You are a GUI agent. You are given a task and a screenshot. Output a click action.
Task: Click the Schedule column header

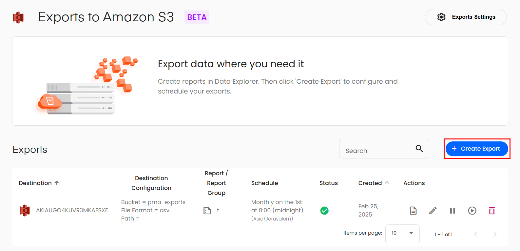point(264,183)
